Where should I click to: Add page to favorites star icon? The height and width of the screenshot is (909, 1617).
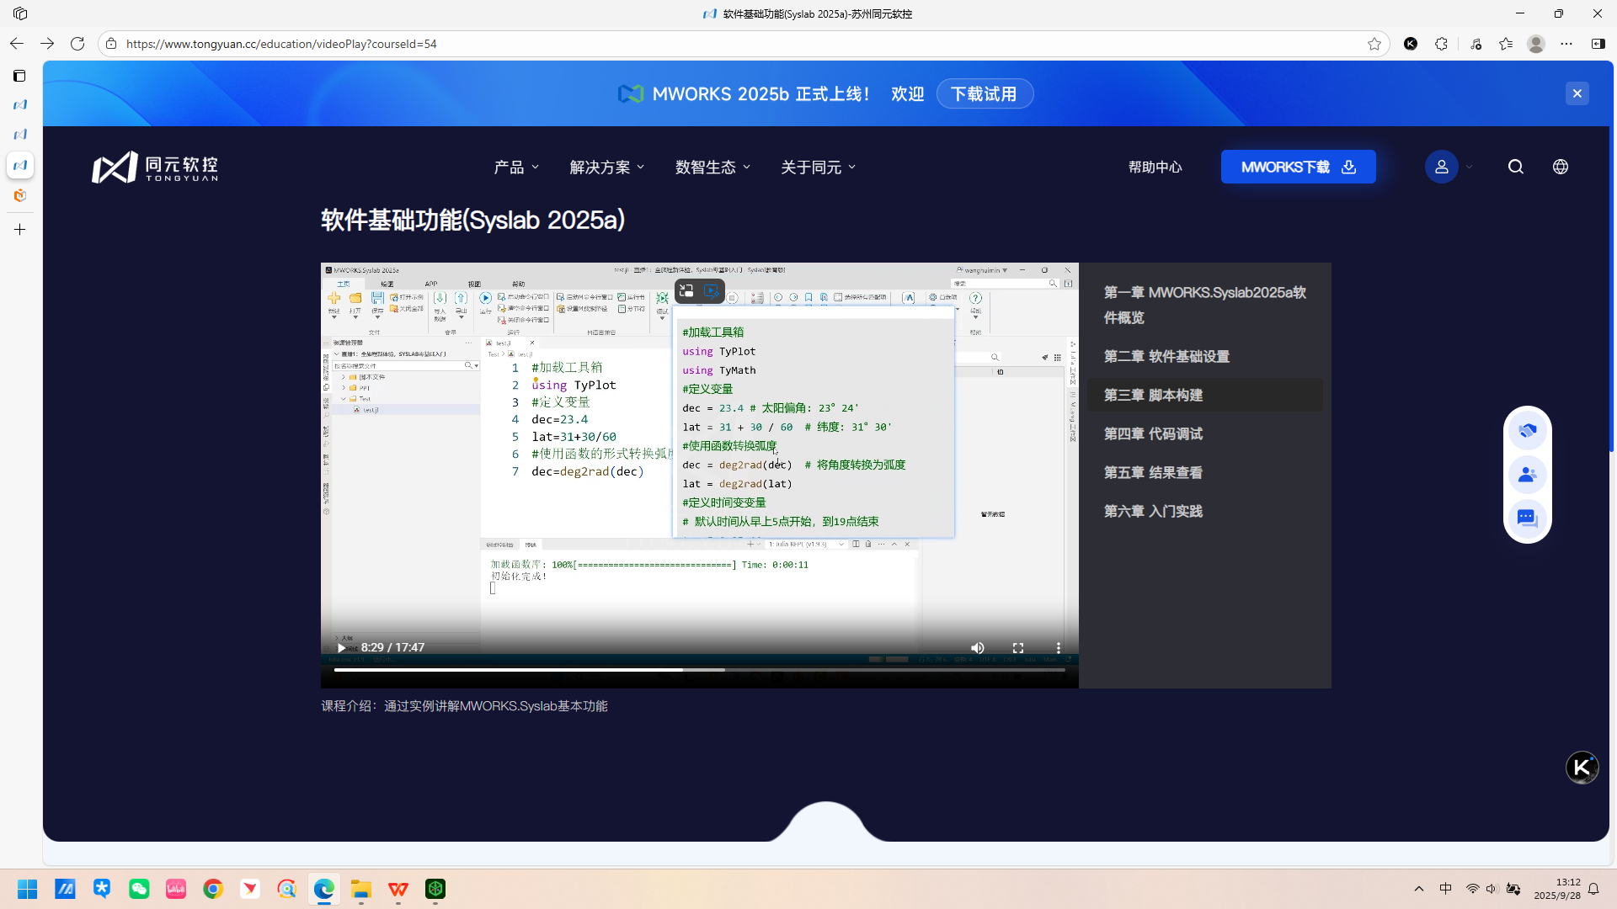pyautogui.click(x=1374, y=44)
